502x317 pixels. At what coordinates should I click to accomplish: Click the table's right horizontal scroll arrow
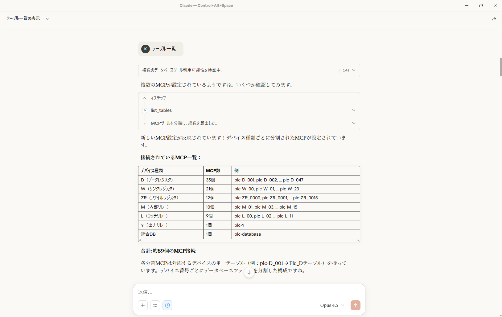click(358, 240)
